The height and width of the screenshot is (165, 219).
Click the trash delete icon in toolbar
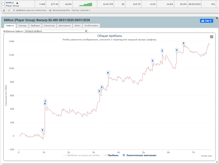(x=4, y=10)
